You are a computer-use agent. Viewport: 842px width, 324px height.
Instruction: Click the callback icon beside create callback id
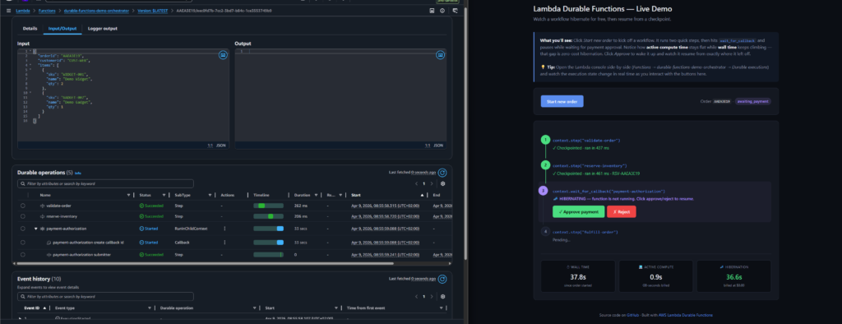point(49,243)
